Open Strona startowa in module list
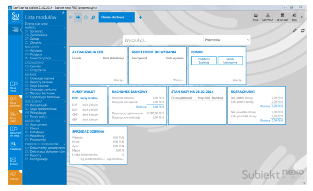The height and width of the screenshot is (191, 313). tap(36, 23)
